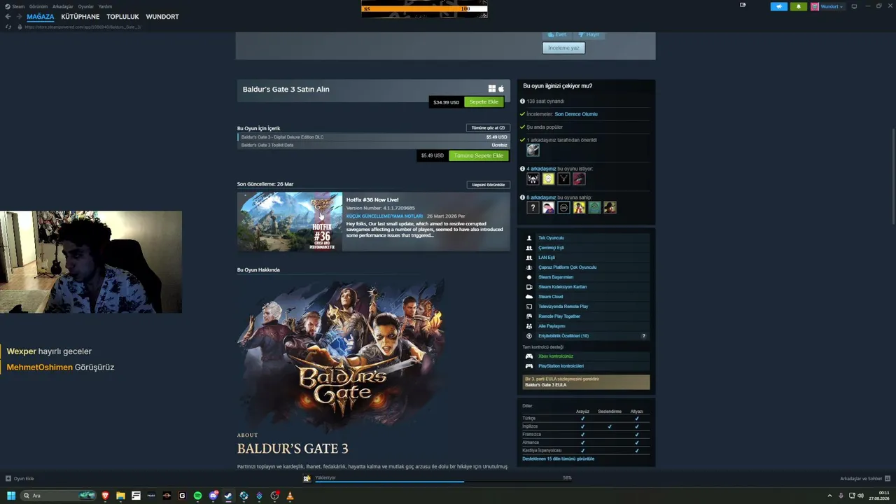
Task: Click Erişilebilirlik Özellikleri (10) link
Action: (563, 336)
